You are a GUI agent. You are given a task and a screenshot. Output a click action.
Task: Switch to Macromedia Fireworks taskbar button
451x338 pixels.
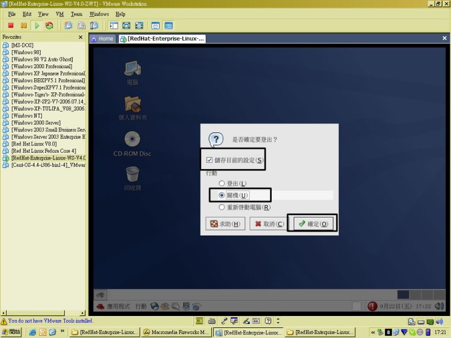point(177,332)
